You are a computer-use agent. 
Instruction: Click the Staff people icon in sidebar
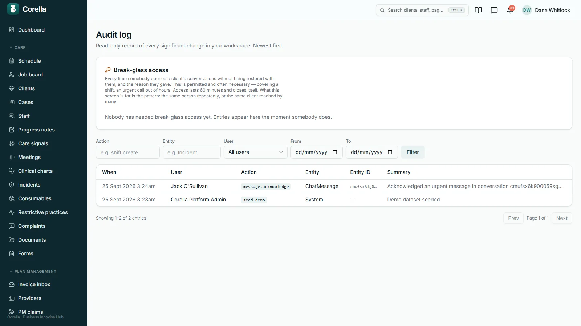point(12,116)
